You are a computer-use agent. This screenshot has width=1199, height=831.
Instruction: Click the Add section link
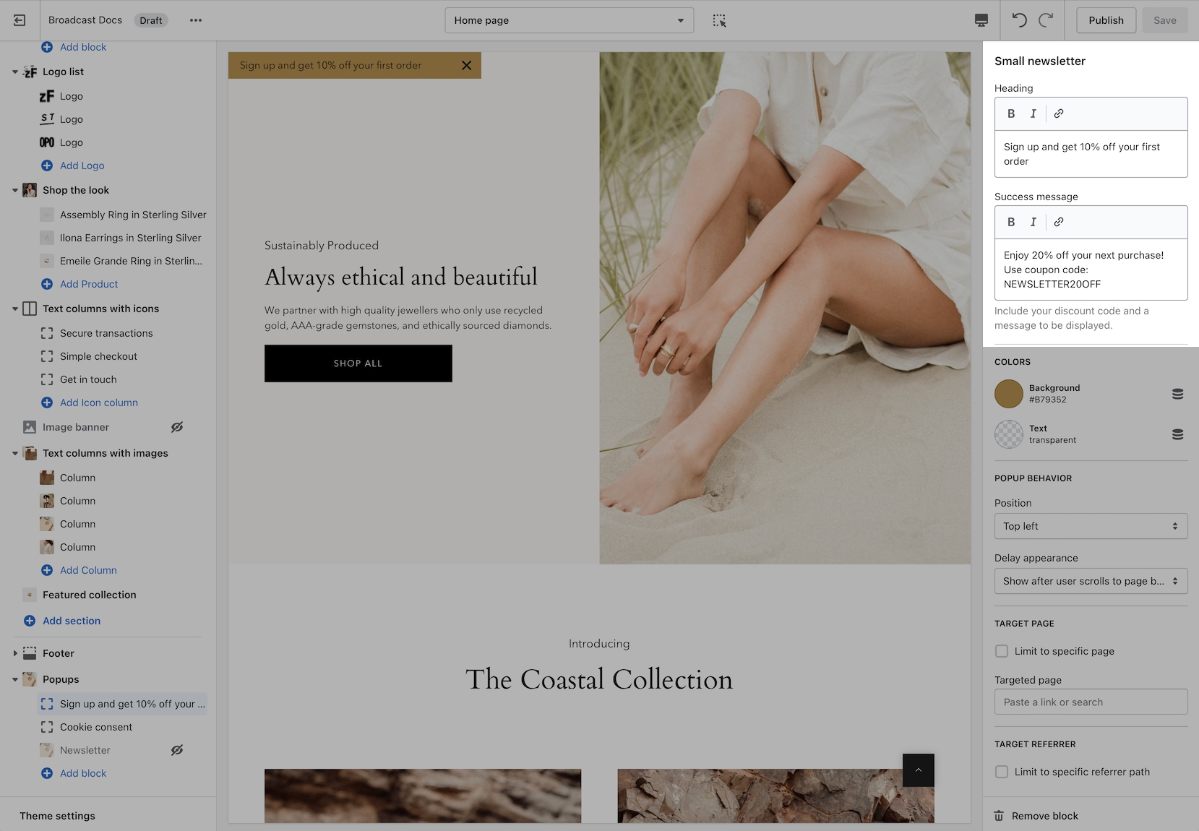pyautogui.click(x=71, y=621)
